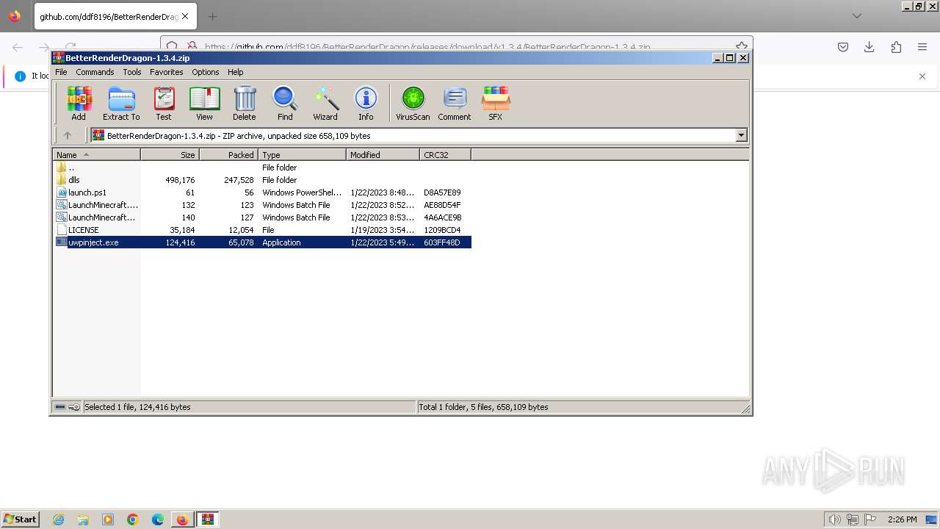The width and height of the screenshot is (940, 529).
Task: Open the Tools menu
Action: [x=132, y=72]
